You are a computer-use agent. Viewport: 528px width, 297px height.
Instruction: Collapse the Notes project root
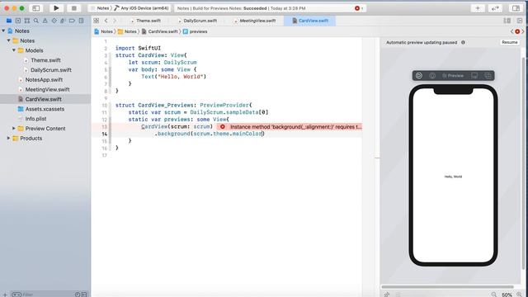[3, 31]
